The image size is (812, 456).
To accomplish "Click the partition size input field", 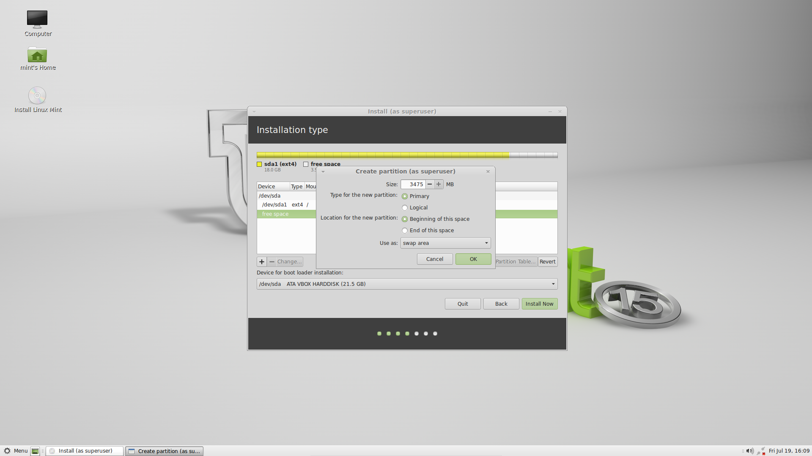I will 413,185.
